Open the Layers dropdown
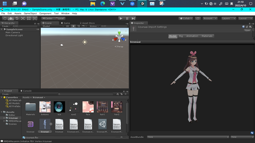Image resolution: width=255 pixels, height=143 pixels. [229, 18]
